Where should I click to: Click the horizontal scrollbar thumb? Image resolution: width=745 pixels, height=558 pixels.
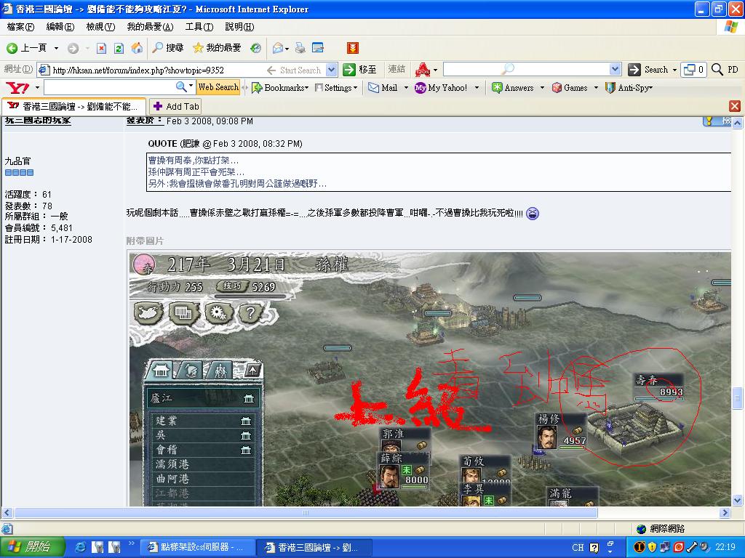(x=306, y=512)
